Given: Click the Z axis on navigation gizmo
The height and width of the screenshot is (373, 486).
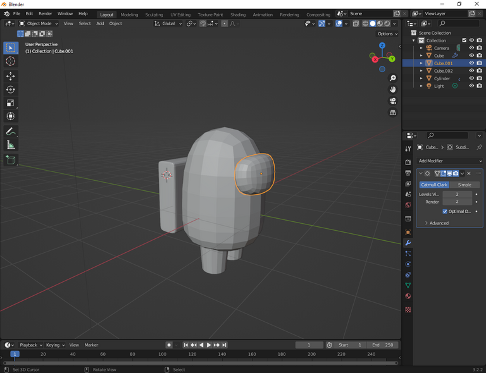Looking at the screenshot, I should coord(382,46).
